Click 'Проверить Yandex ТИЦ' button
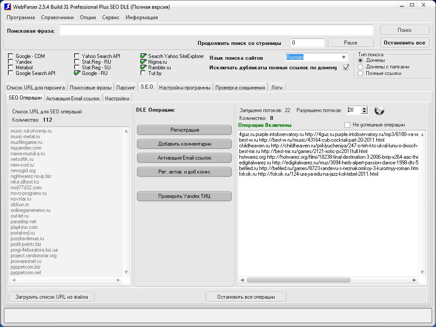 [x=184, y=196]
